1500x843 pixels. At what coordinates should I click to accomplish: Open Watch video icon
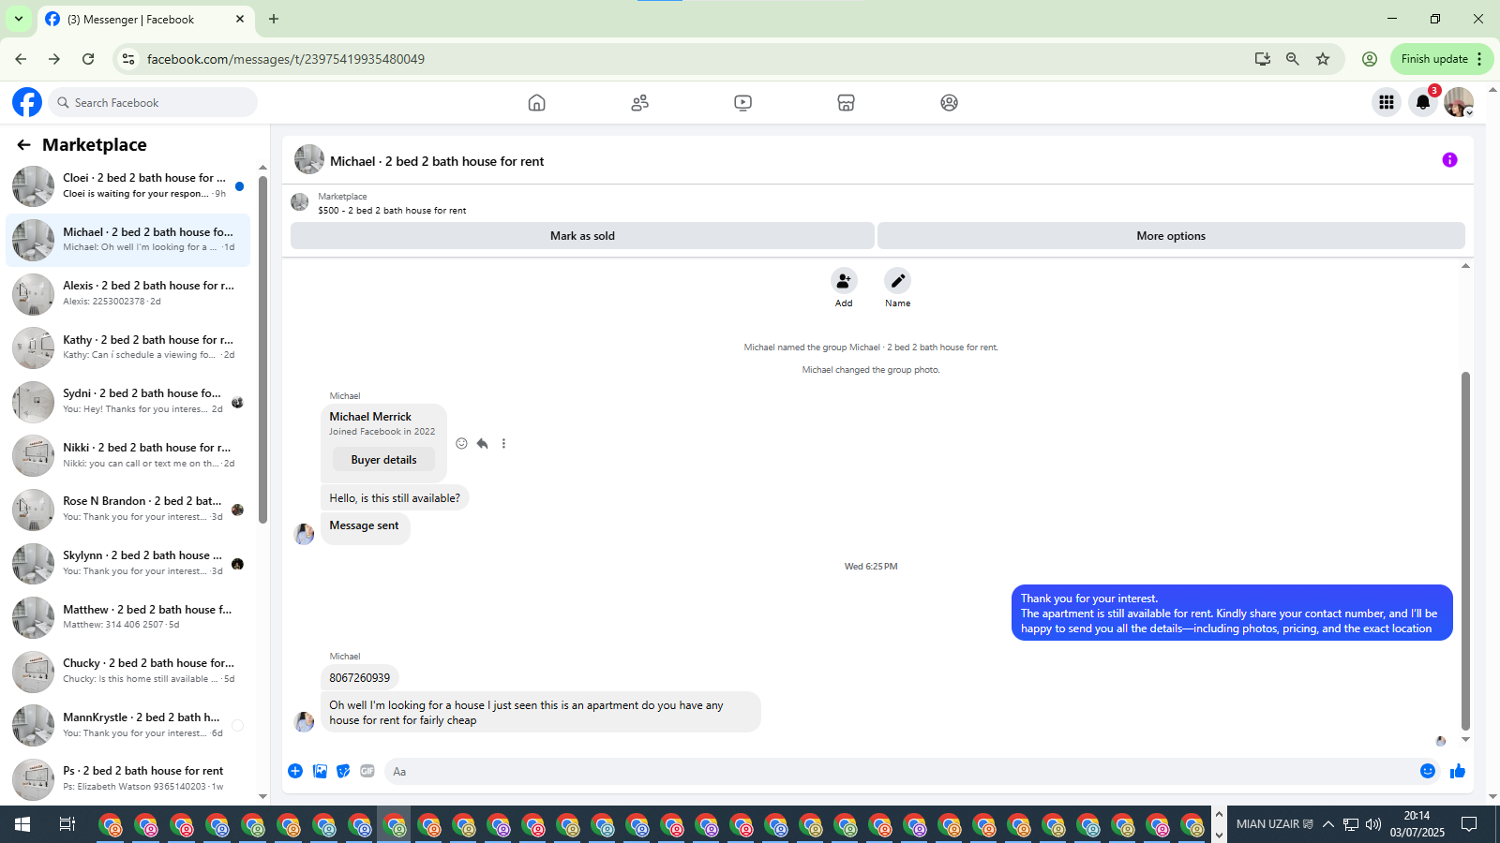tap(742, 103)
